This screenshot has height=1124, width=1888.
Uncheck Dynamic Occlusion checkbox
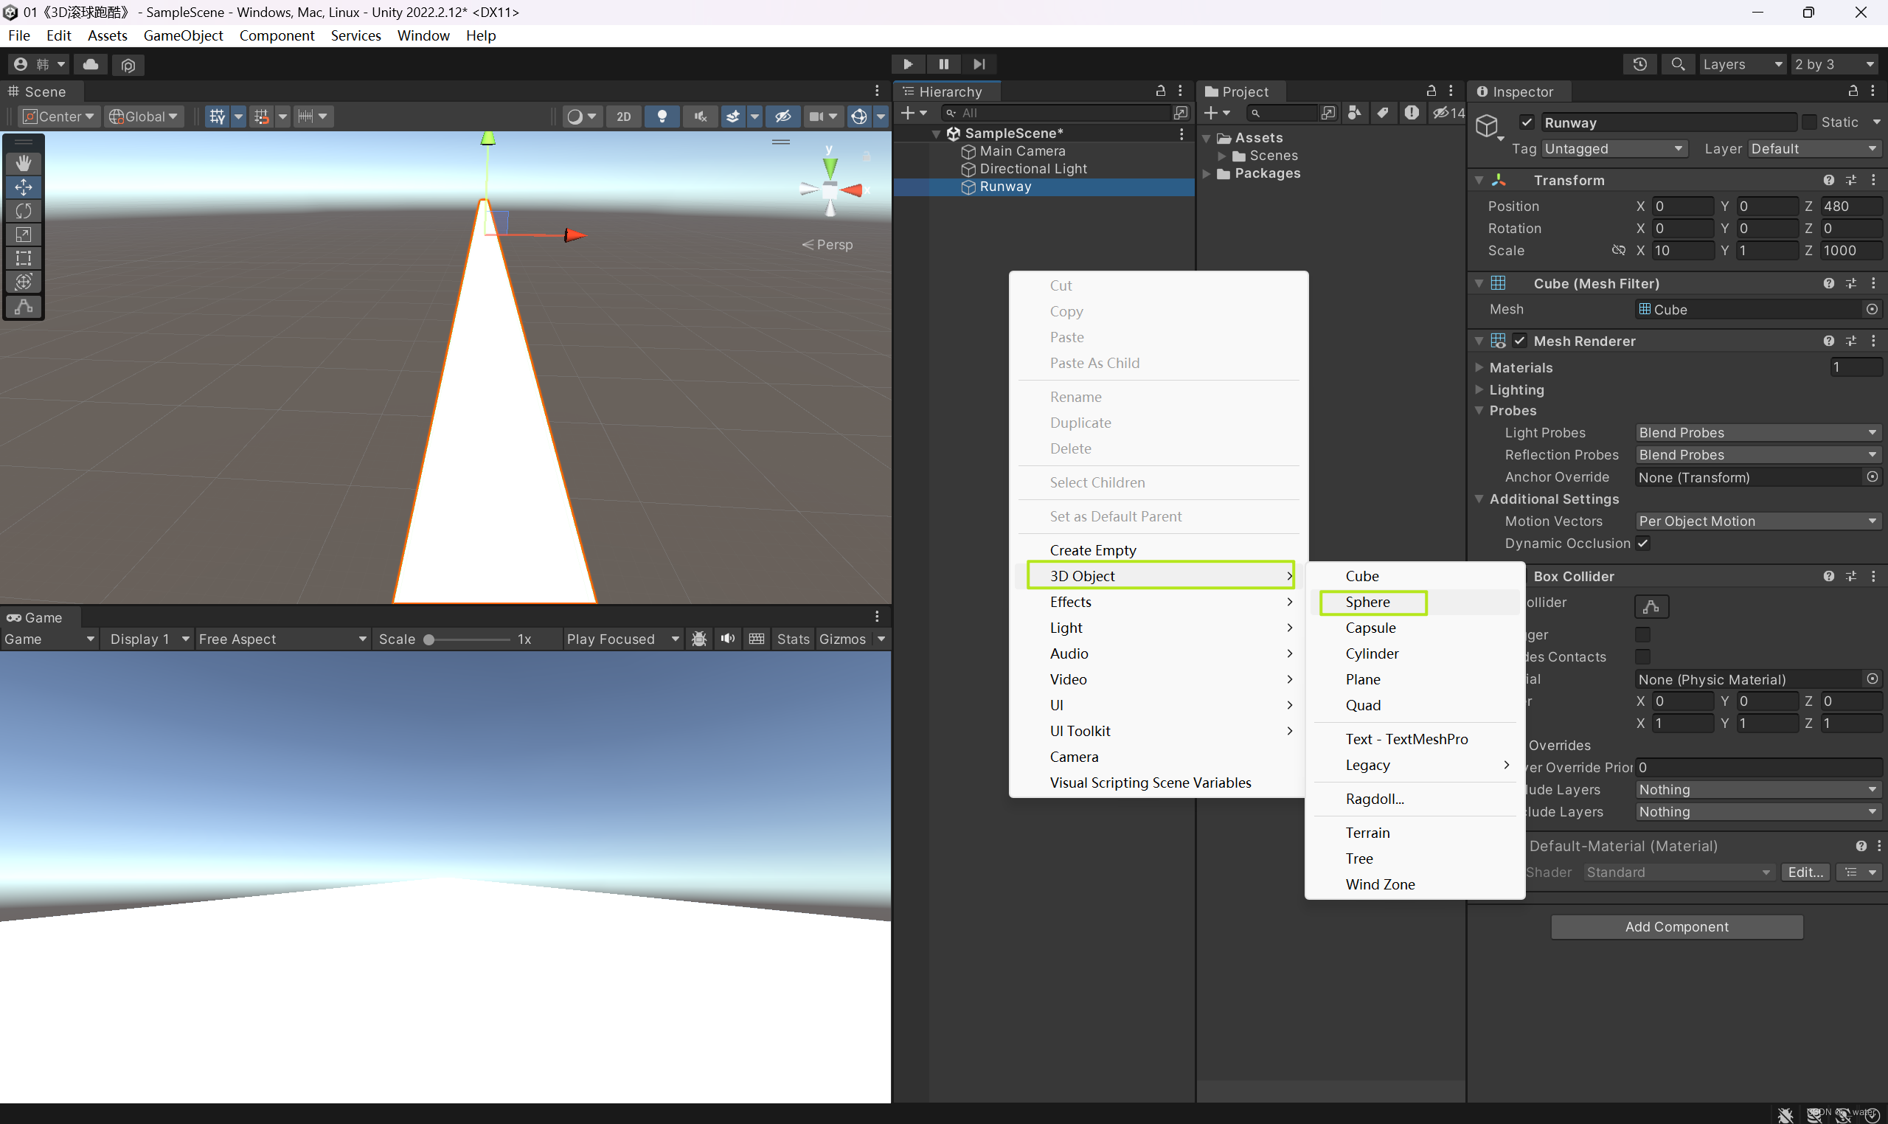pos(1642,543)
